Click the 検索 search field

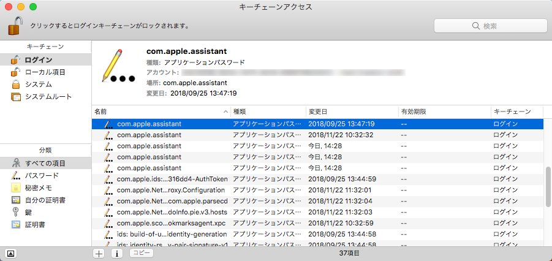[x=489, y=26]
